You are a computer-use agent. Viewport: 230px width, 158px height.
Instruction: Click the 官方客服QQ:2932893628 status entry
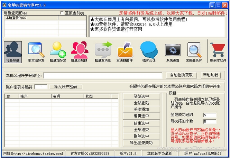click(90, 154)
